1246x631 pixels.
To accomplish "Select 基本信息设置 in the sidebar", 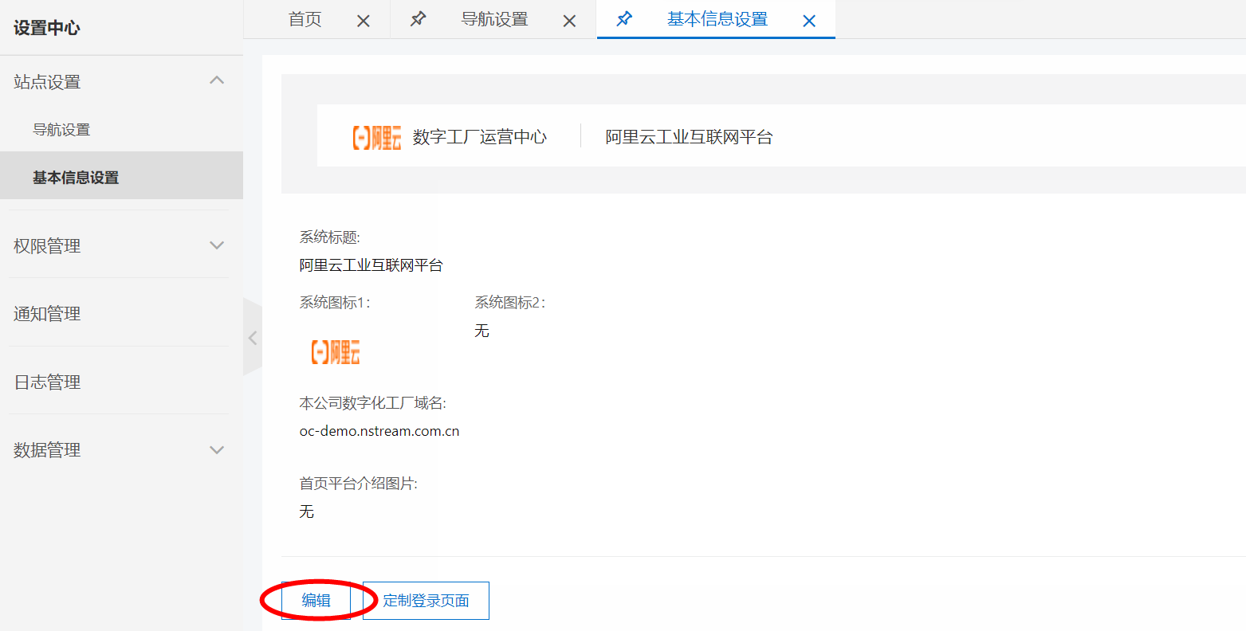I will (x=121, y=177).
